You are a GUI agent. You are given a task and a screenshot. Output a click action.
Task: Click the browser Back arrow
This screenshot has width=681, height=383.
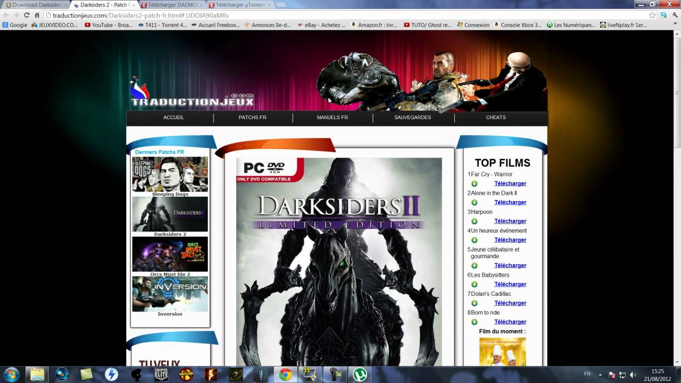(5, 15)
